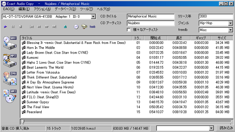Open the ツール(T) menu
The width and height of the screenshot is (235, 132).
tap(86, 9)
